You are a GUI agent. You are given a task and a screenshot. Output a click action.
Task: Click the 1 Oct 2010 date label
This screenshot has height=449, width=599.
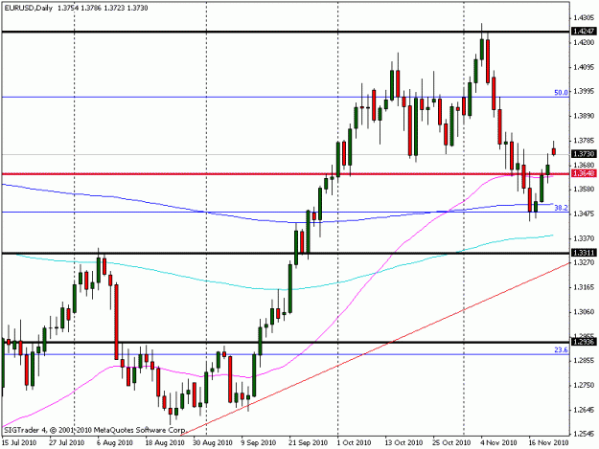355,443
